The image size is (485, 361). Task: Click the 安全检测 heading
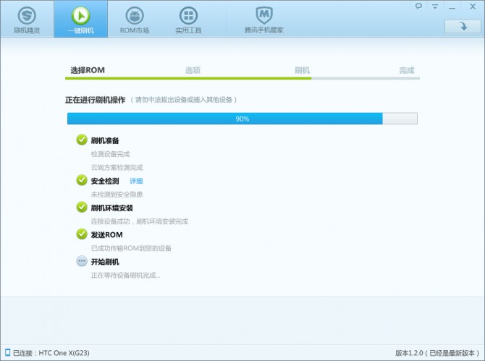(105, 181)
